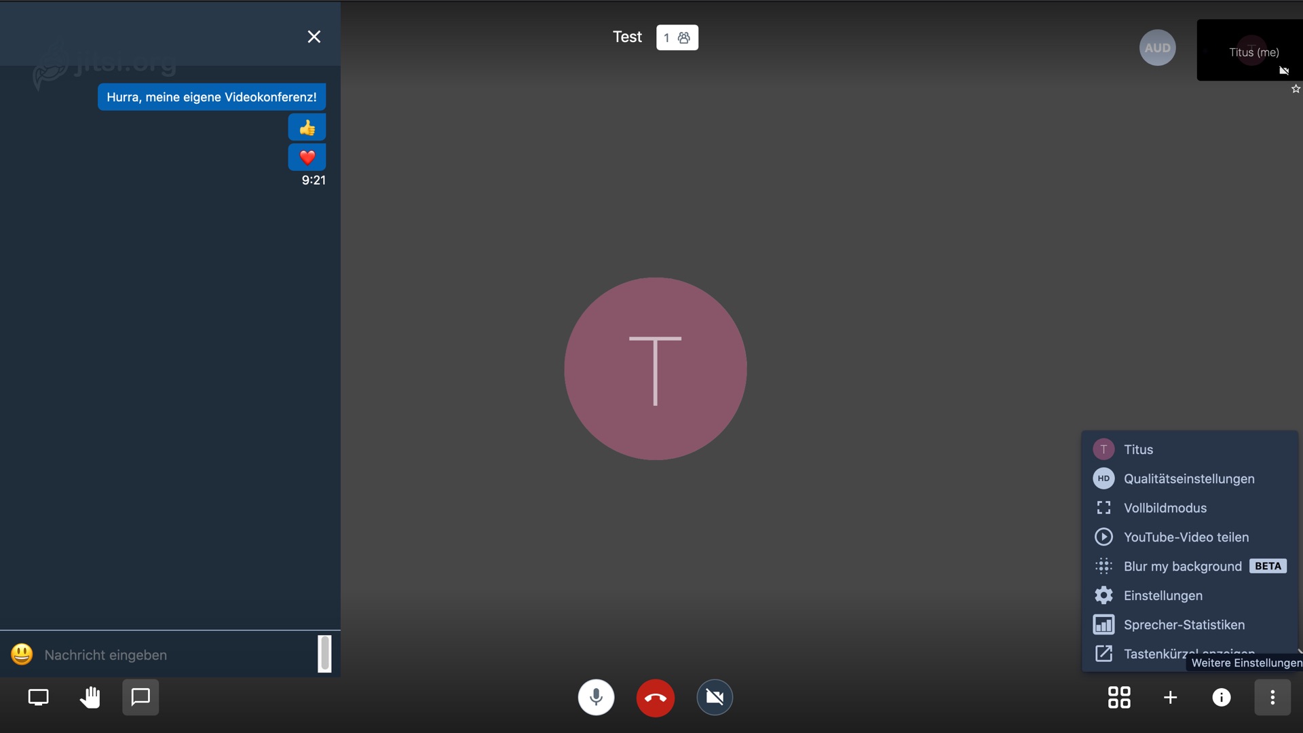Enter Vollbildmodus from the menu
Viewport: 1303px width, 733px height.
tap(1165, 508)
